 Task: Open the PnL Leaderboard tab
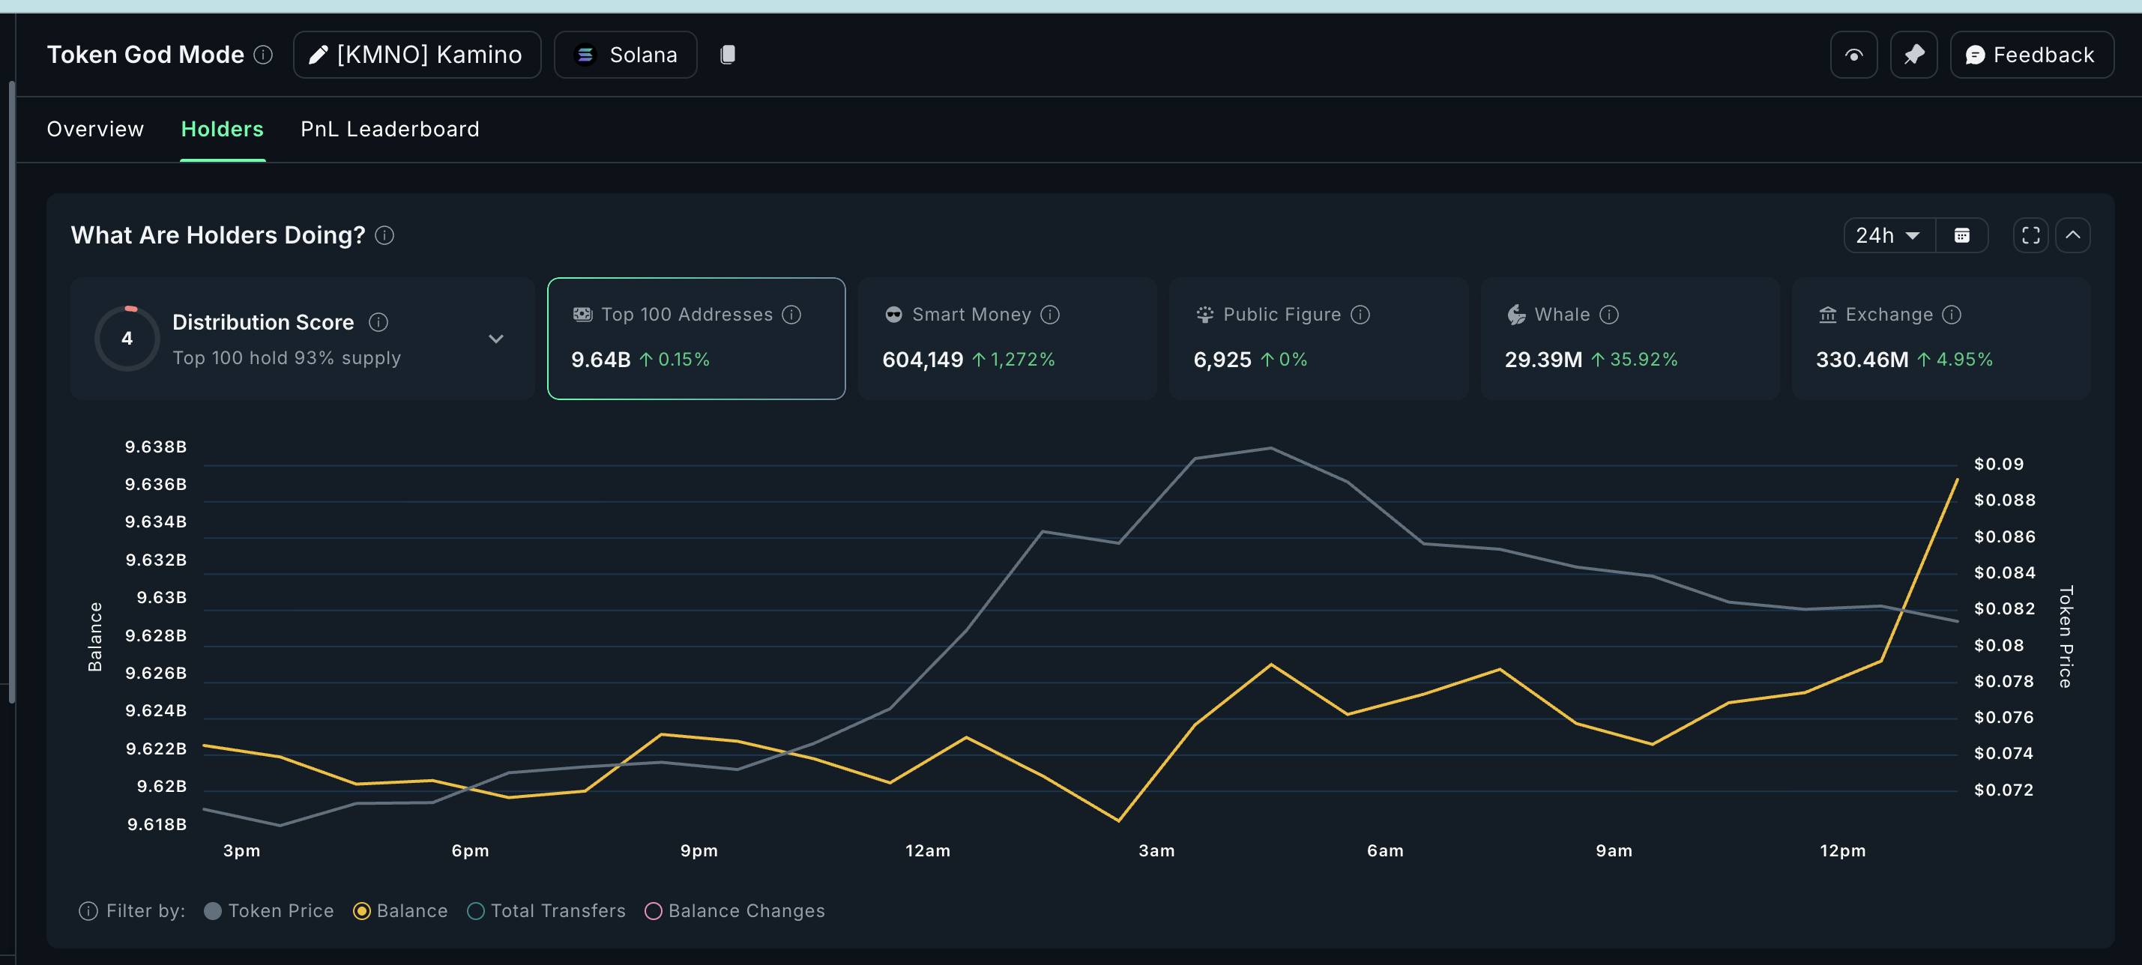tap(389, 129)
